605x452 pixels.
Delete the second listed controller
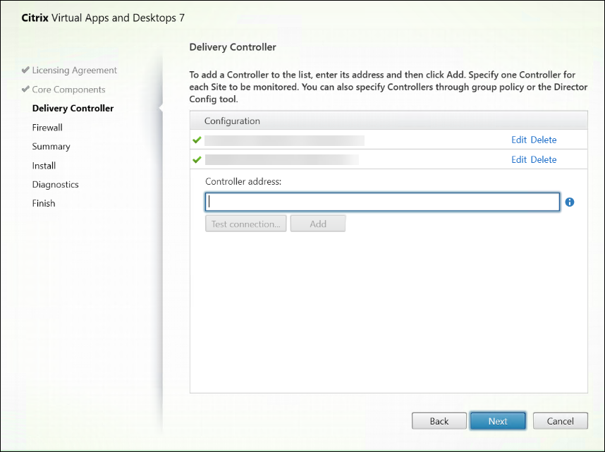pos(544,159)
